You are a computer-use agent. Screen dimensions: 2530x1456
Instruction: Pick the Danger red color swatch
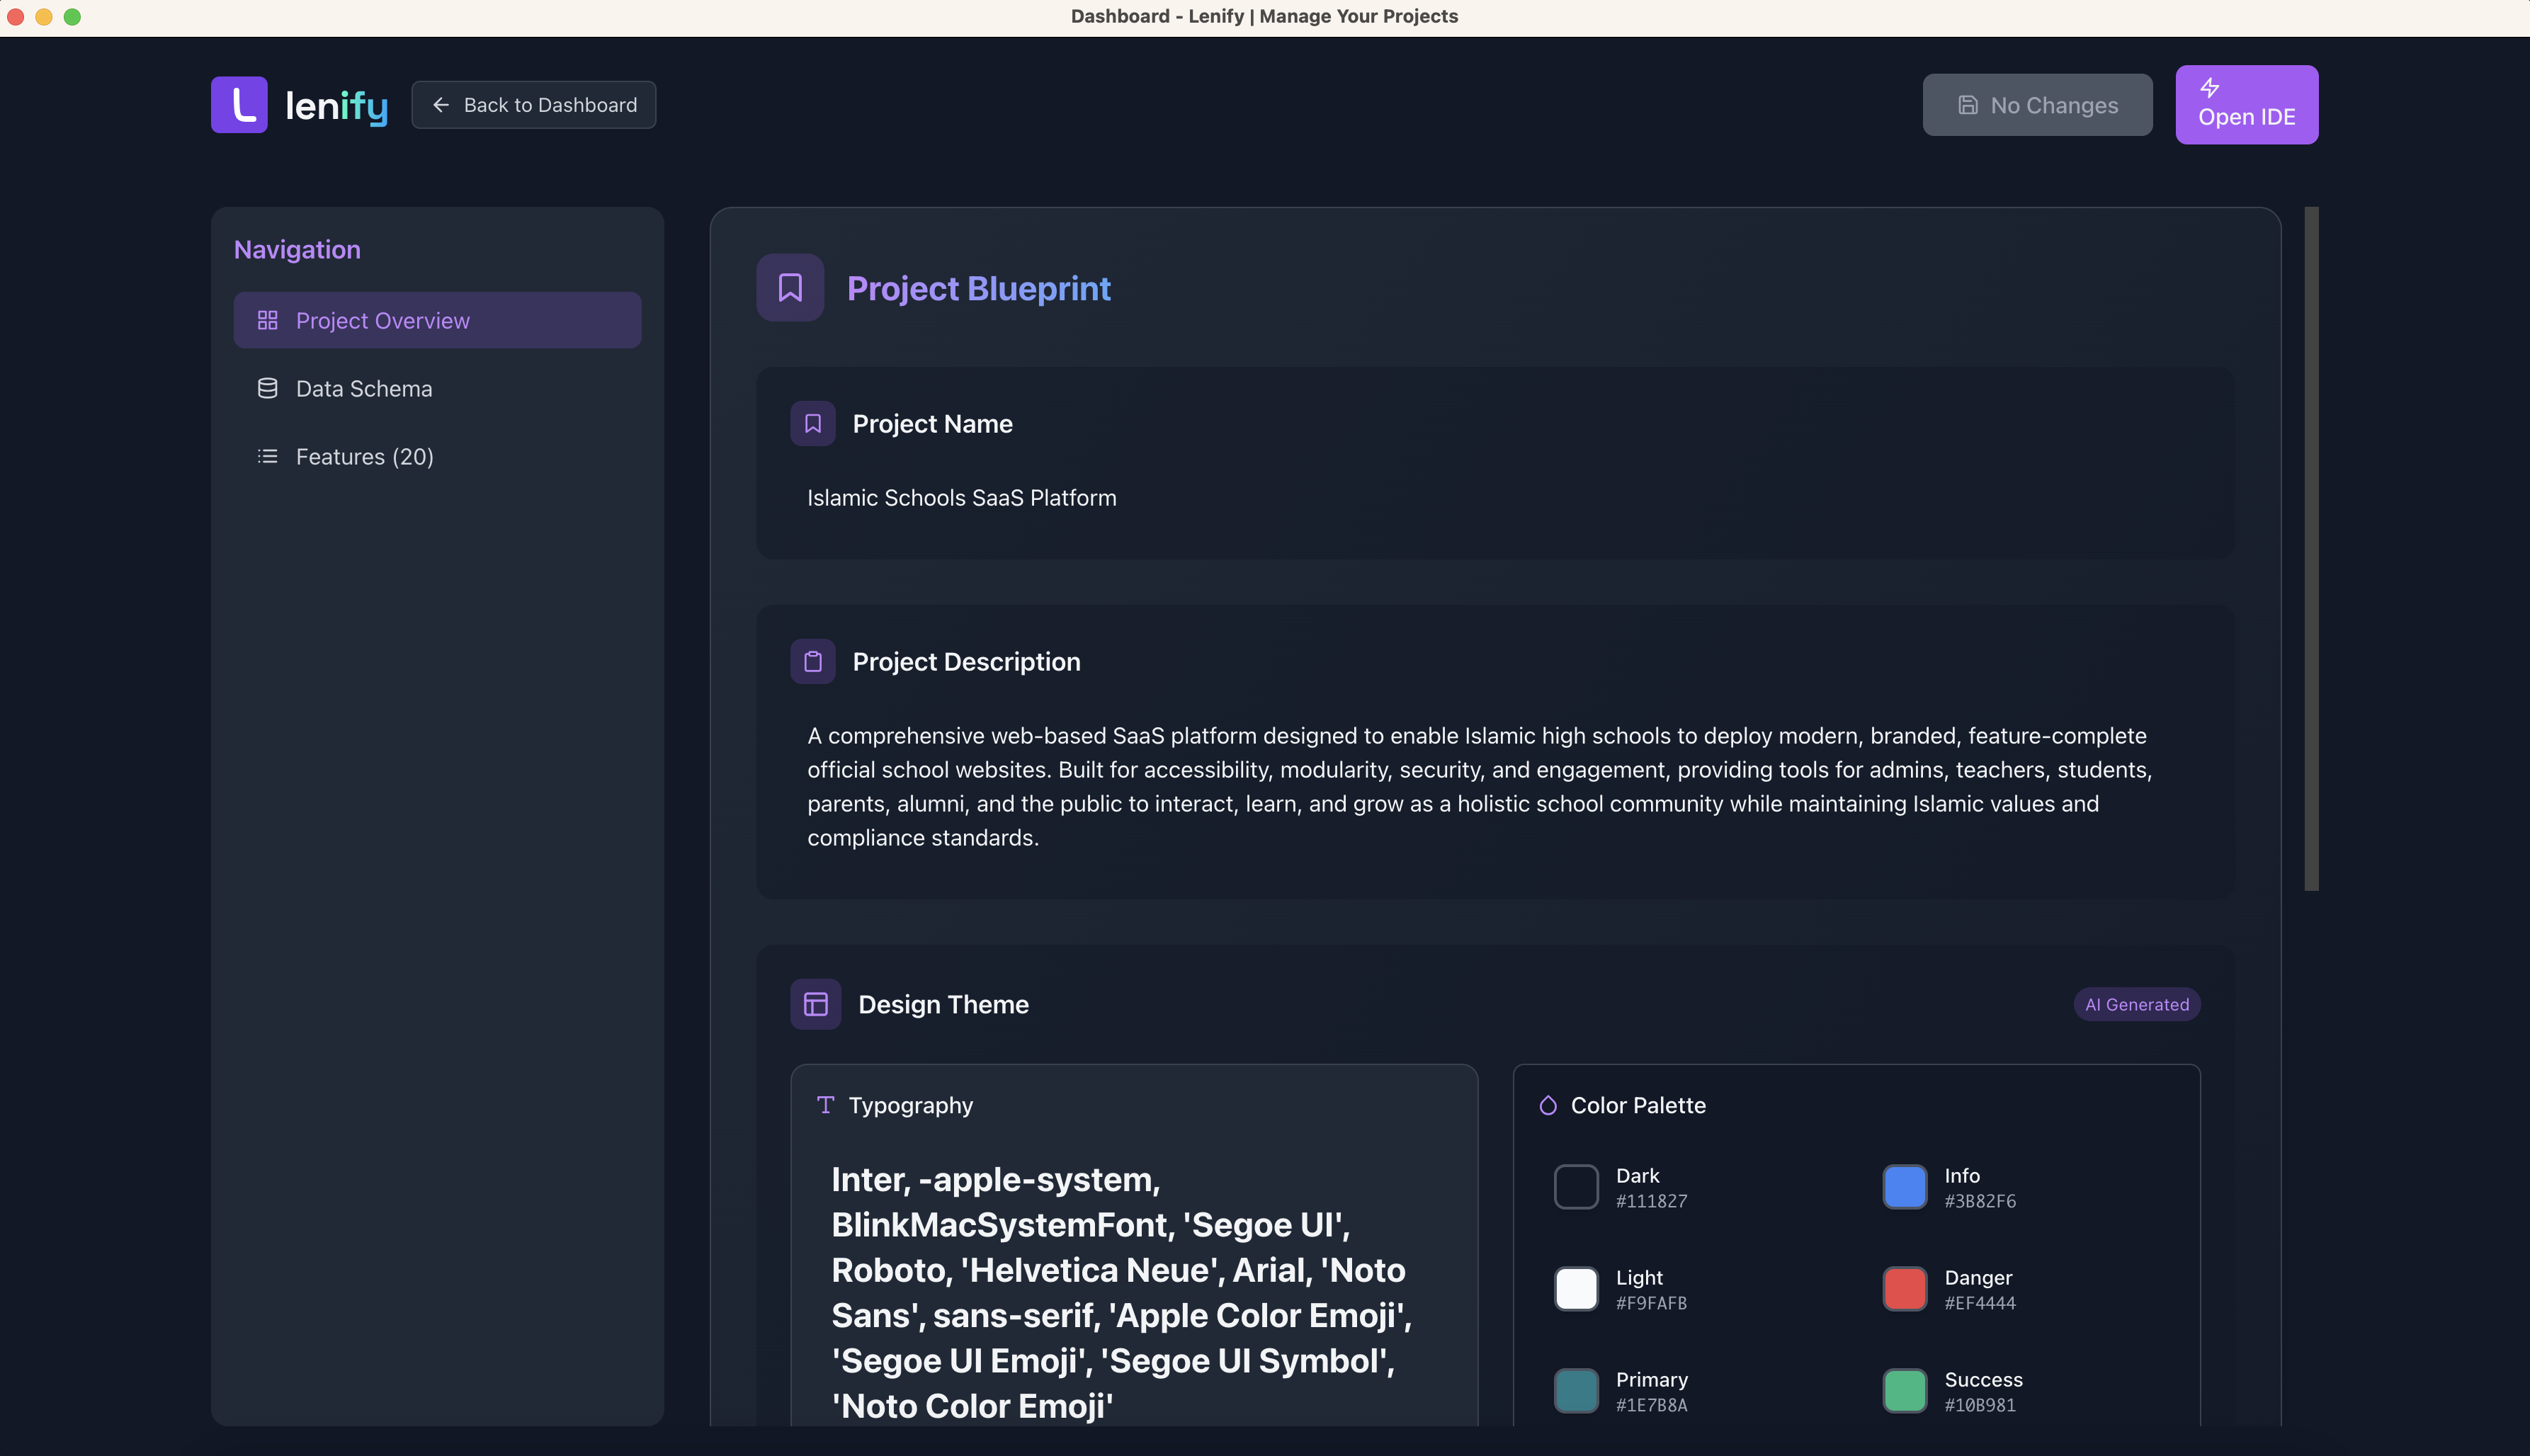coord(1905,1289)
